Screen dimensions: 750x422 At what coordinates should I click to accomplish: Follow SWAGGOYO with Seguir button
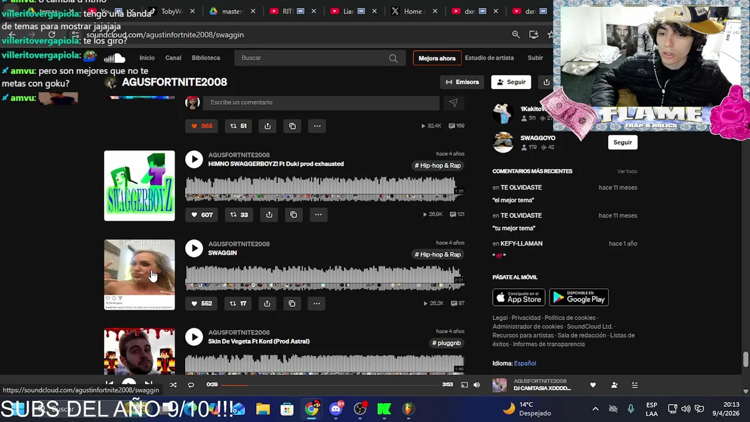[x=623, y=142]
